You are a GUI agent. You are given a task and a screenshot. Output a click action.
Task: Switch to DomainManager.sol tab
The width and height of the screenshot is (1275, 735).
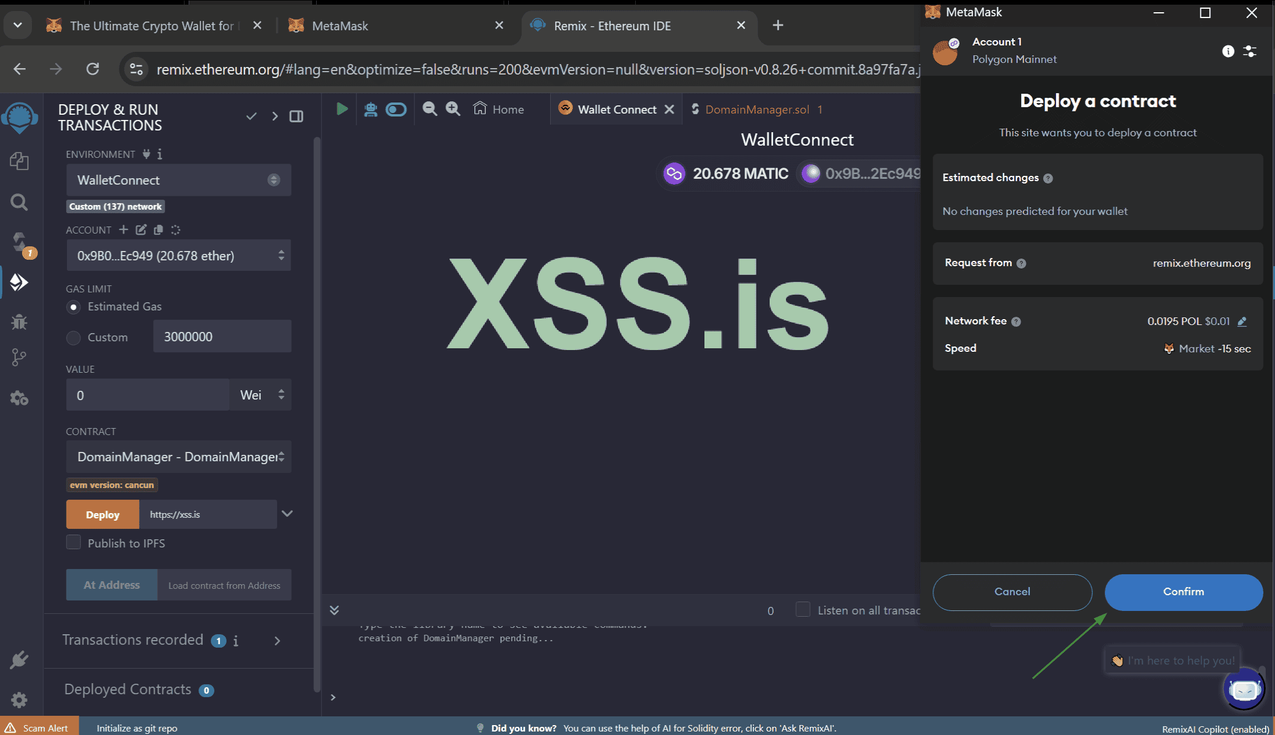[756, 109]
